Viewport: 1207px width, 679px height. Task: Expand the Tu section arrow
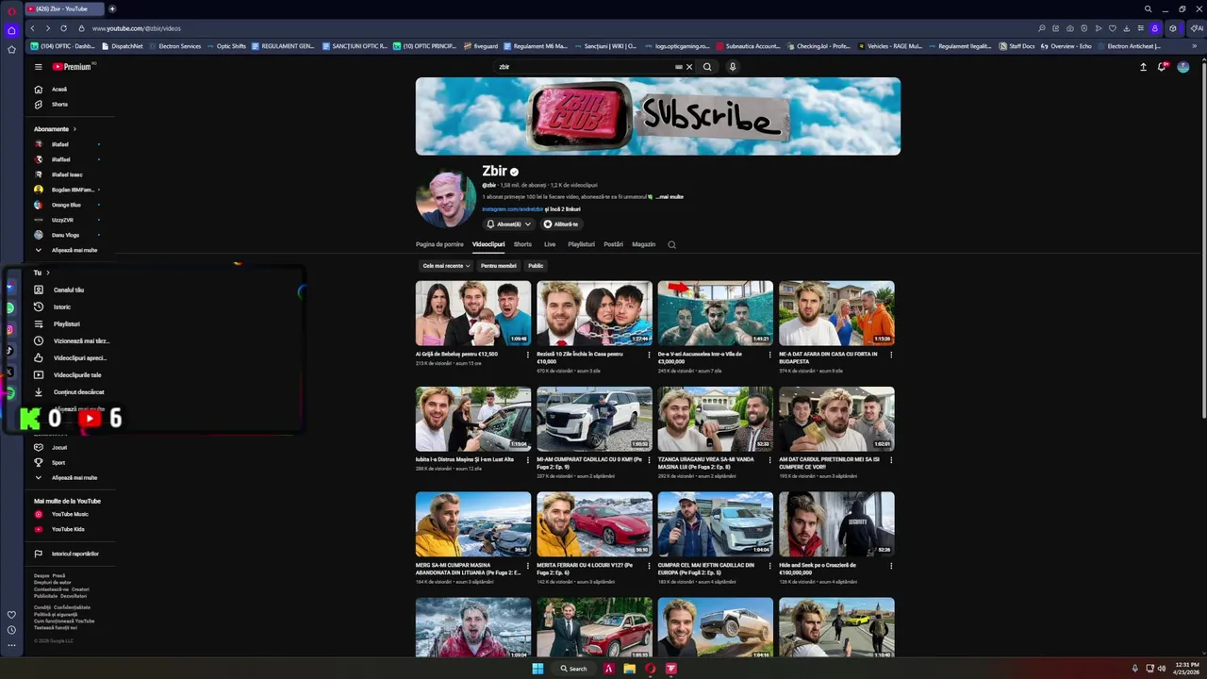click(x=48, y=273)
